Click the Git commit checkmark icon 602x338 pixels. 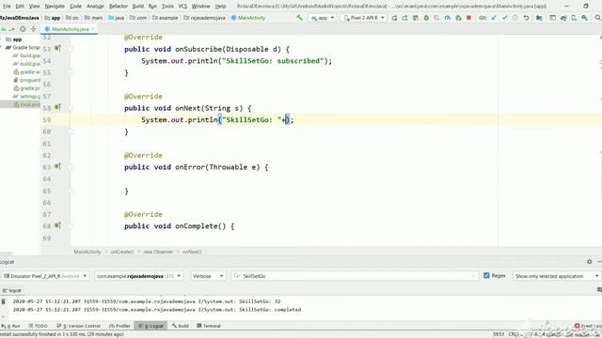click(504, 18)
